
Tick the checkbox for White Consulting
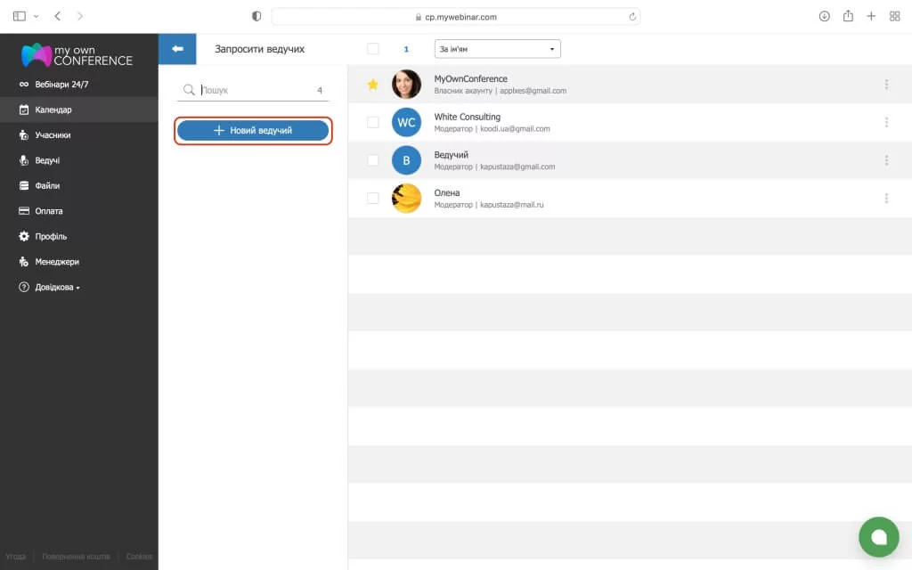point(373,122)
